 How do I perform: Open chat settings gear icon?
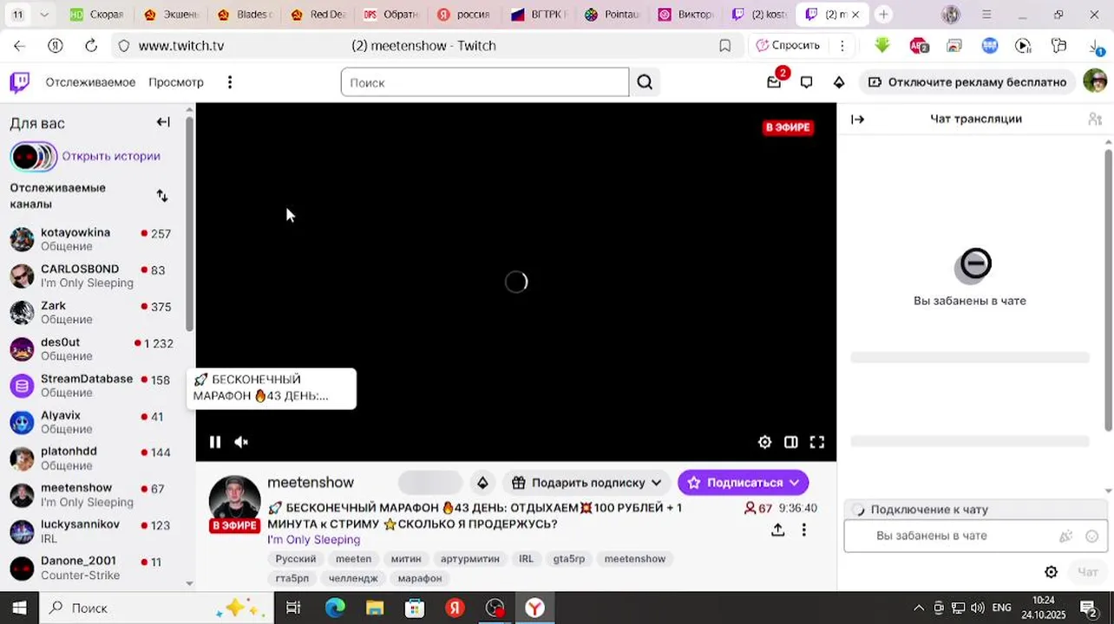click(x=1051, y=572)
